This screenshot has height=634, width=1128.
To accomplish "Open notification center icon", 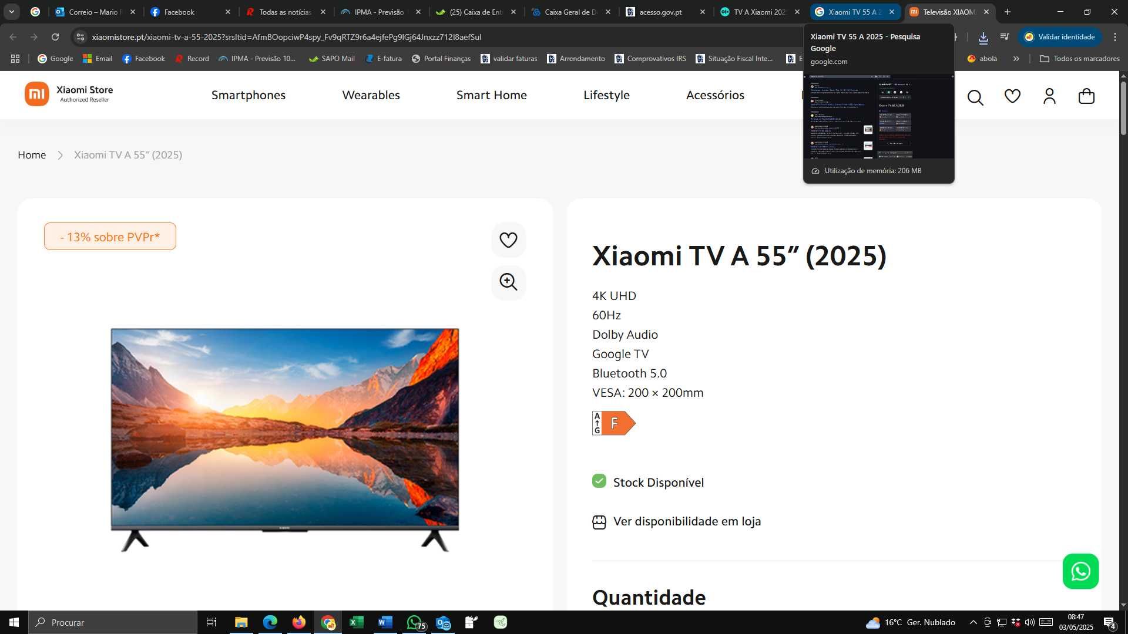I will [1109, 623].
